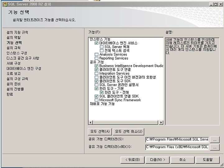Toggle 관리 도구 - 기본 checkbox

pyautogui.click(x=96, y=89)
